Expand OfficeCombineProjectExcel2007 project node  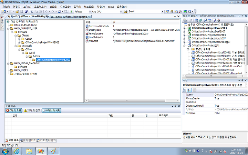(184, 31)
